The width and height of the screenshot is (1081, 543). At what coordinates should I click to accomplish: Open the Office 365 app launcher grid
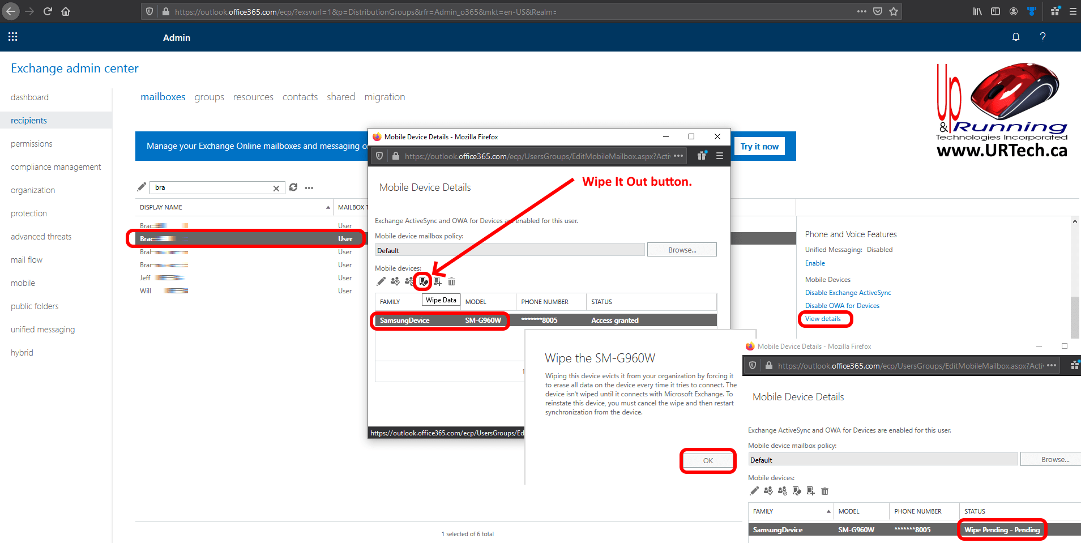[x=13, y=37]
